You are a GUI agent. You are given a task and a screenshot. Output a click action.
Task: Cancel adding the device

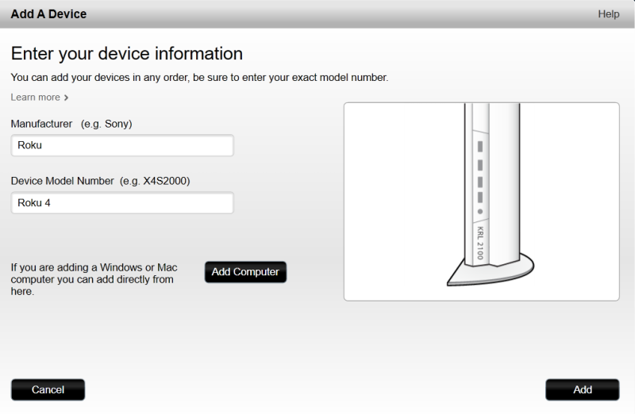(48, 389)
